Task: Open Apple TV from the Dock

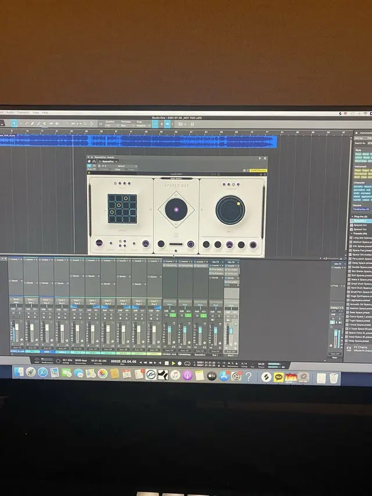Action: tap(212, 376)
